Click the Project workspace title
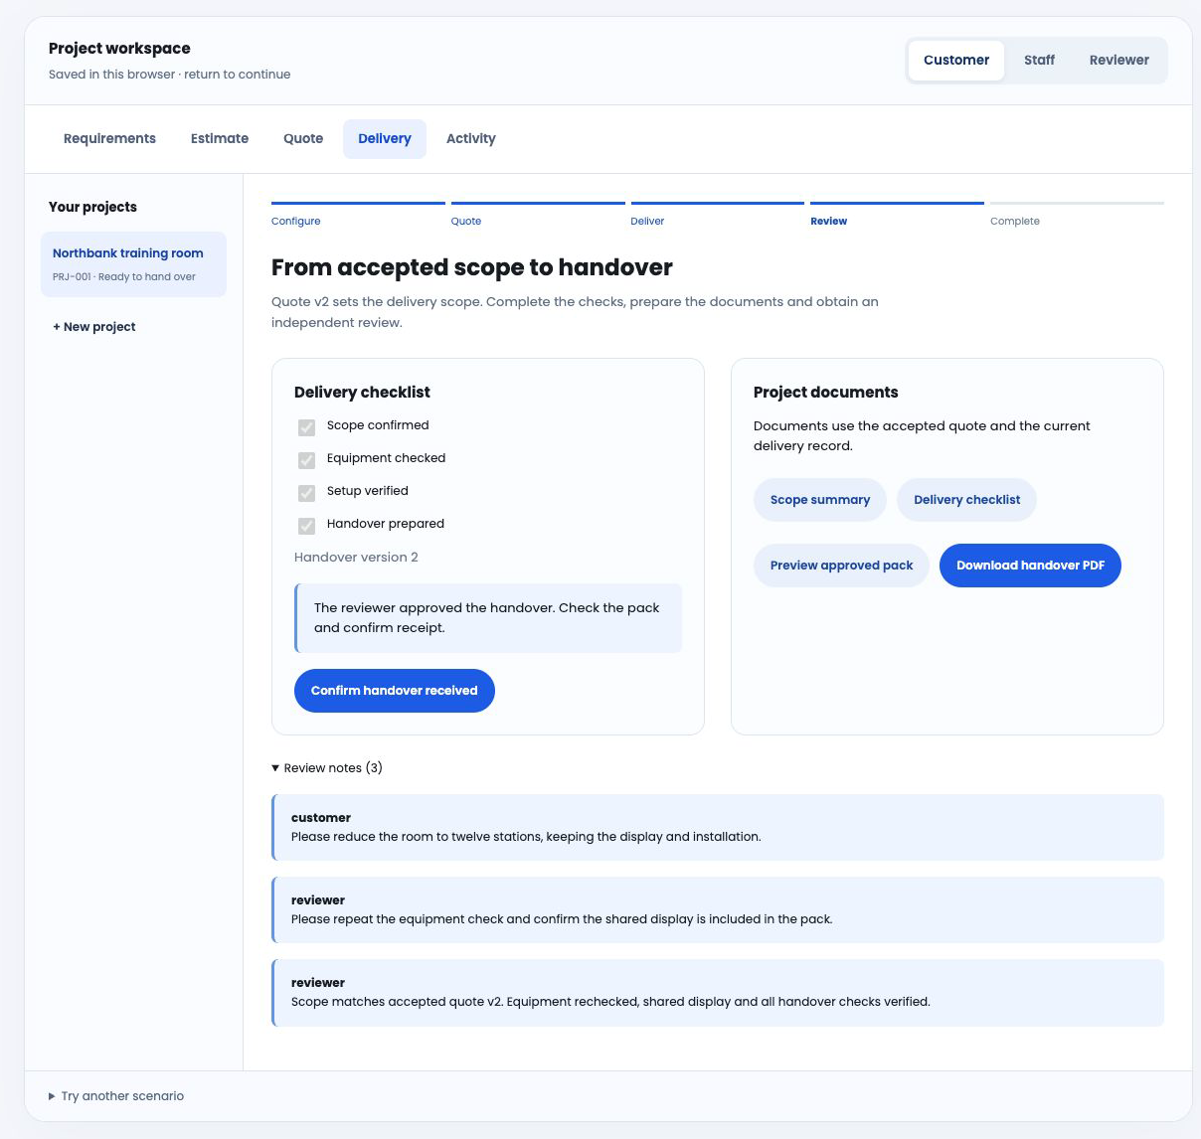Viewport: 1201px width, 1139px height. click(119, 49)
